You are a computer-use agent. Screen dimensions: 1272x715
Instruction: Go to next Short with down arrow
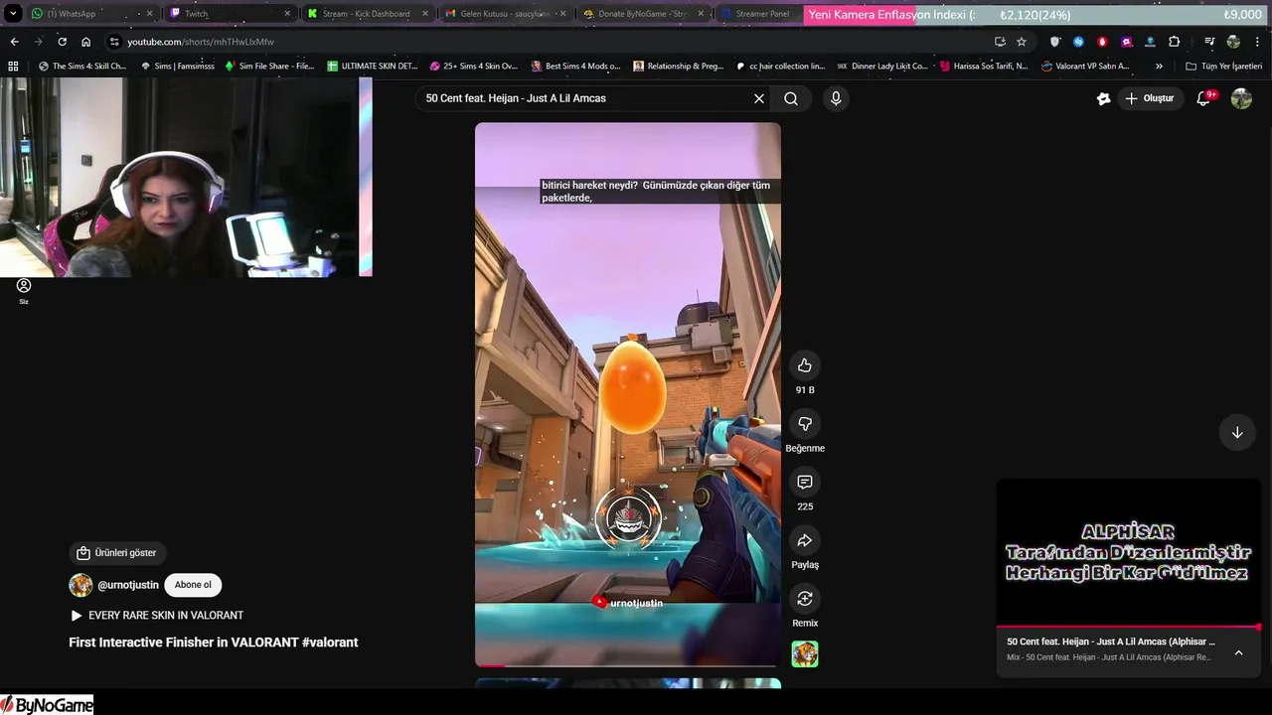(x=1237, y=432)
